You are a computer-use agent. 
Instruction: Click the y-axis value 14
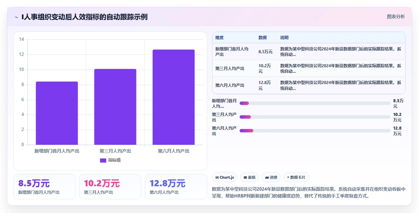click(21, 39)
